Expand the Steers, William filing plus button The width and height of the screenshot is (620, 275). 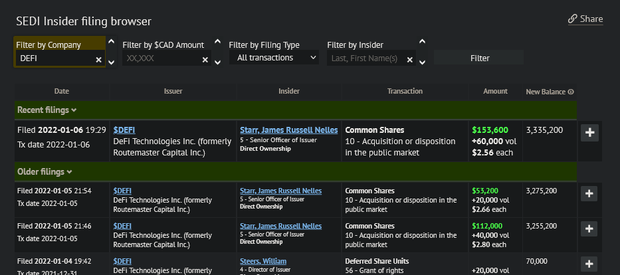589,264
